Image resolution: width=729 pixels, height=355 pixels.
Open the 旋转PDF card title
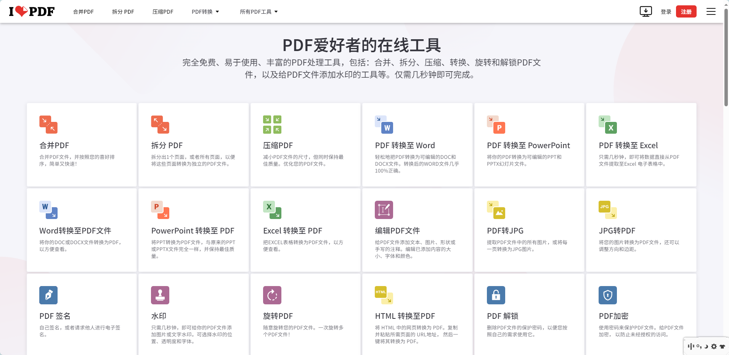click(278, 316)
